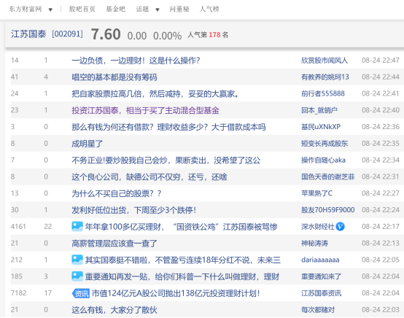Open the 股吧首页 menu item
The image size is (404, 318).
click(x=82, y=9)
